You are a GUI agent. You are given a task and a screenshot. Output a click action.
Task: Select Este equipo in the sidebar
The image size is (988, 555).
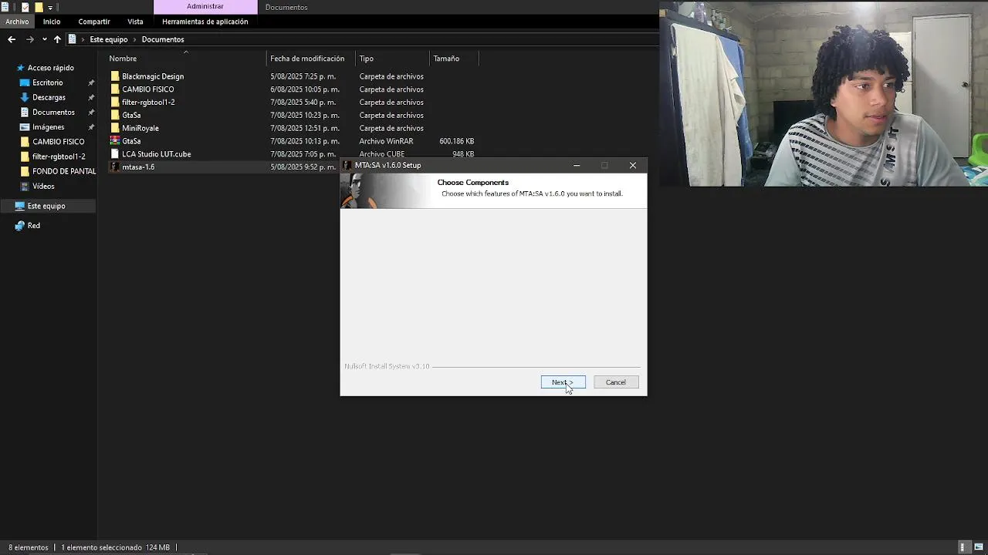(46, 206)
